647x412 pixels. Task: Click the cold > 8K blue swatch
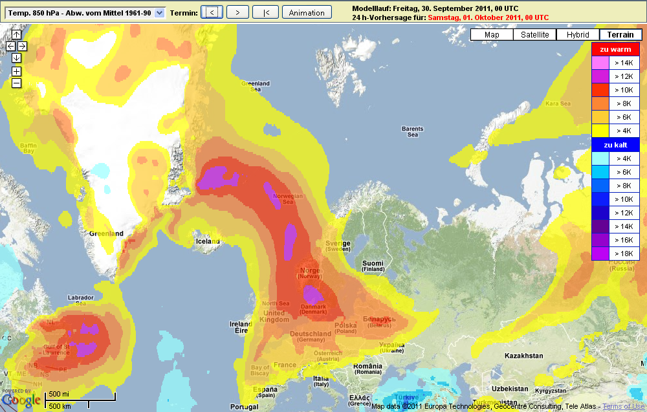600,186
